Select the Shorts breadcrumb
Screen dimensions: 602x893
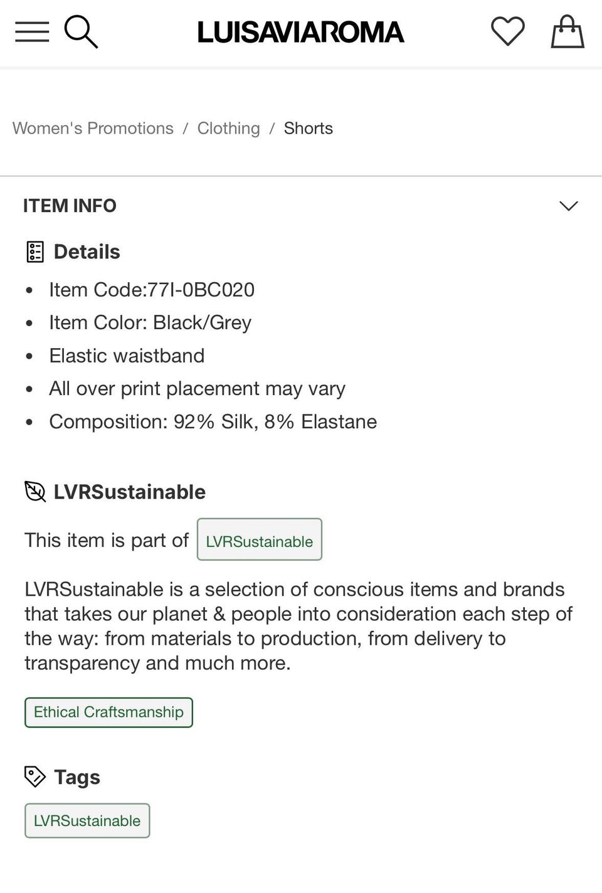pos(308,128)
